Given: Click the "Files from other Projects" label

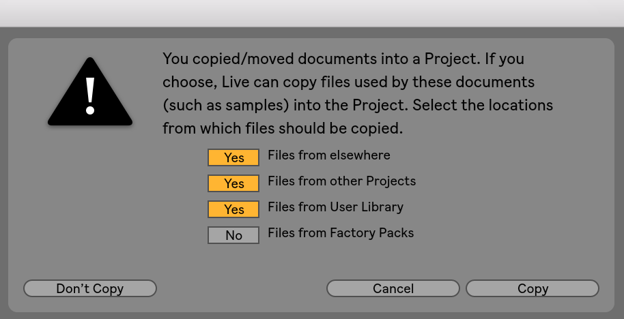Looking at the screenshot, I should tap(341, 181).
